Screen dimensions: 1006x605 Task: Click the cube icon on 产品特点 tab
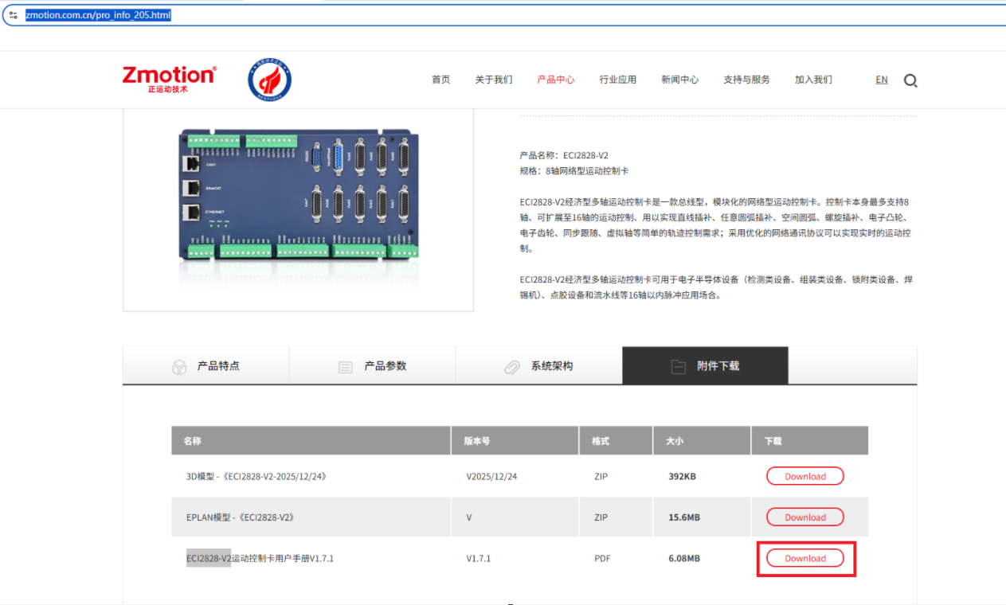pos(179,367)
